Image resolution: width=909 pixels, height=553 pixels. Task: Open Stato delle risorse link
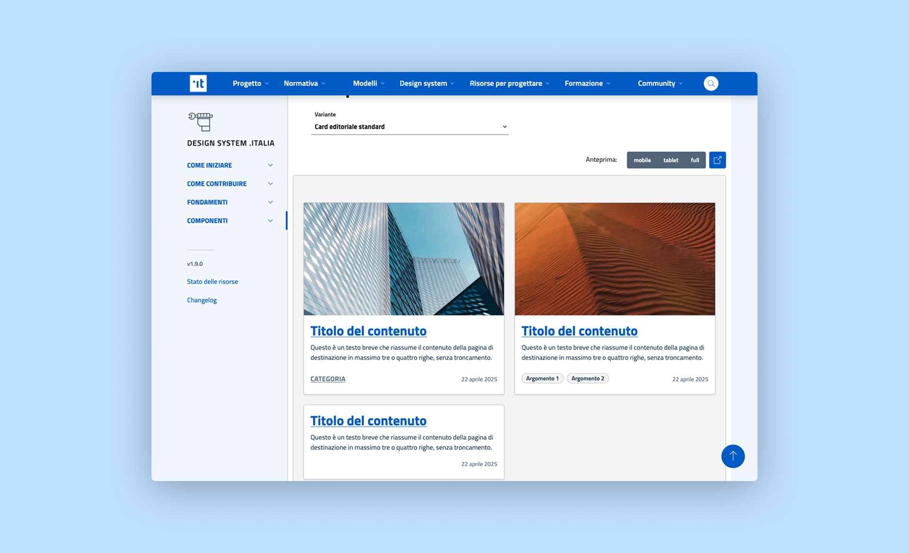click(x=213, y=282)
